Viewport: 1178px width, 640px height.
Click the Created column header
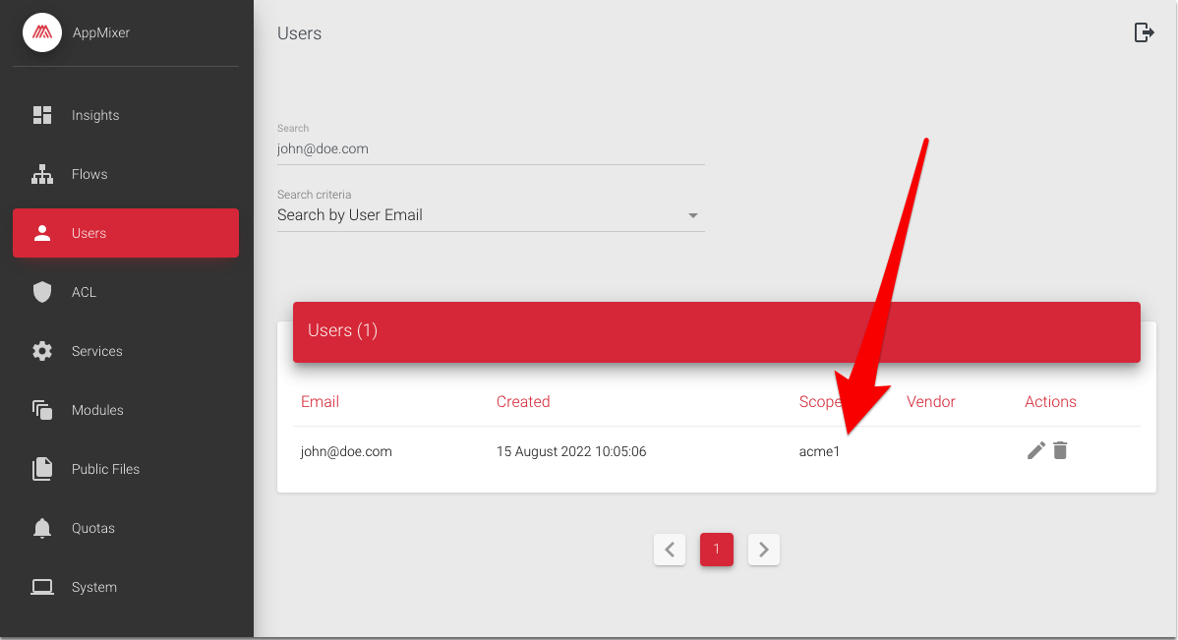[523, 401]
